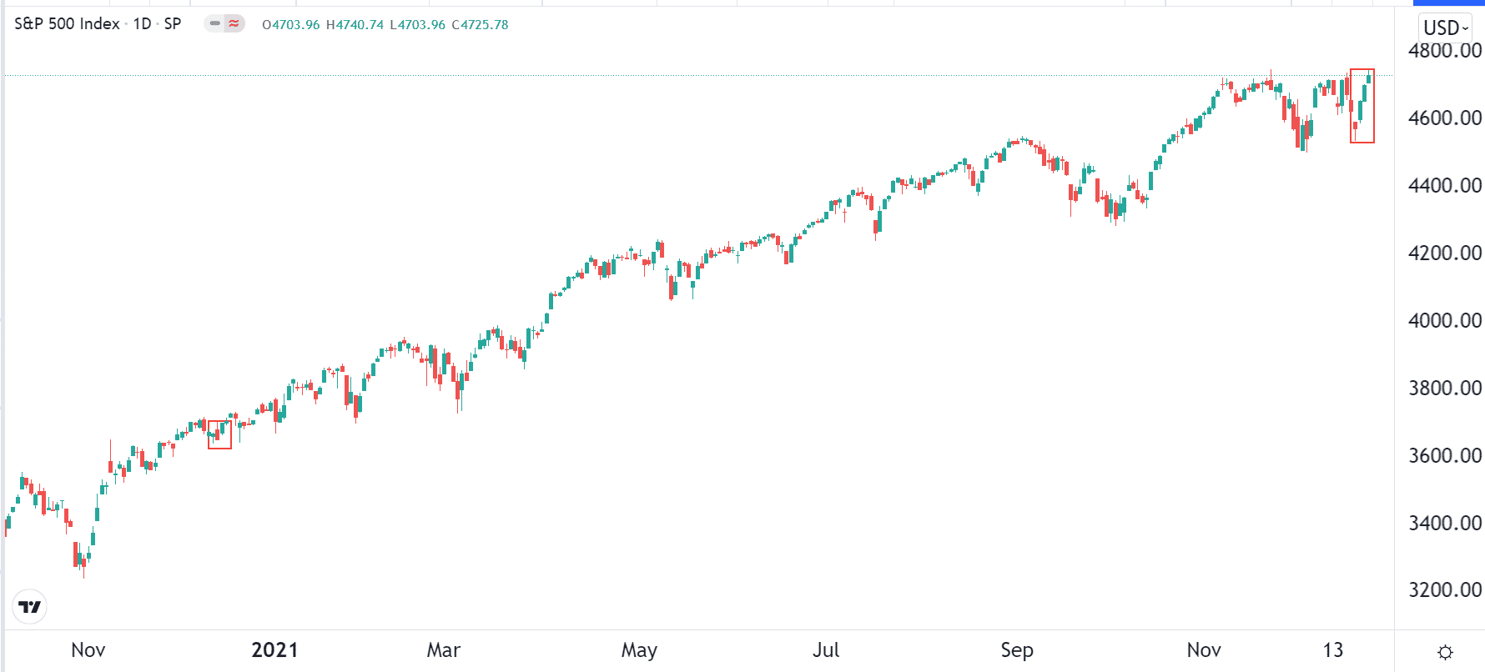
Task: Click the 13 date label on time axis
Action: tap(1333, 650)
